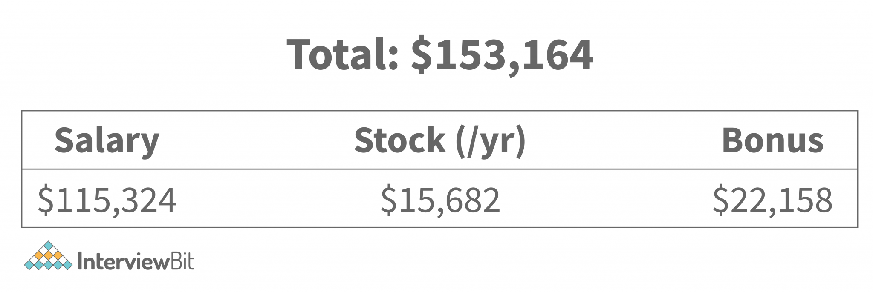This screenshot has height=292, width=873.
Task: Click the topmost teal diamond of the logo
Action: (49, 245)
